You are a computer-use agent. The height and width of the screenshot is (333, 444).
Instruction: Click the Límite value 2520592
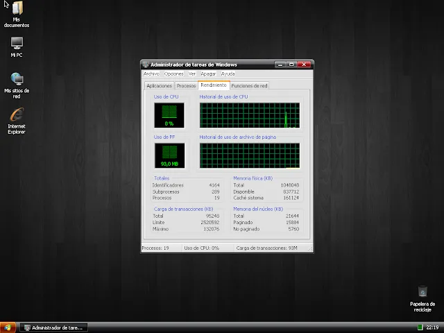210,223
